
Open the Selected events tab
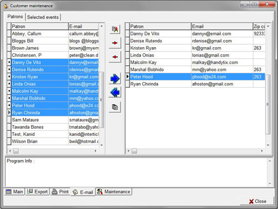pyautogui.click(x=43, y=17)
